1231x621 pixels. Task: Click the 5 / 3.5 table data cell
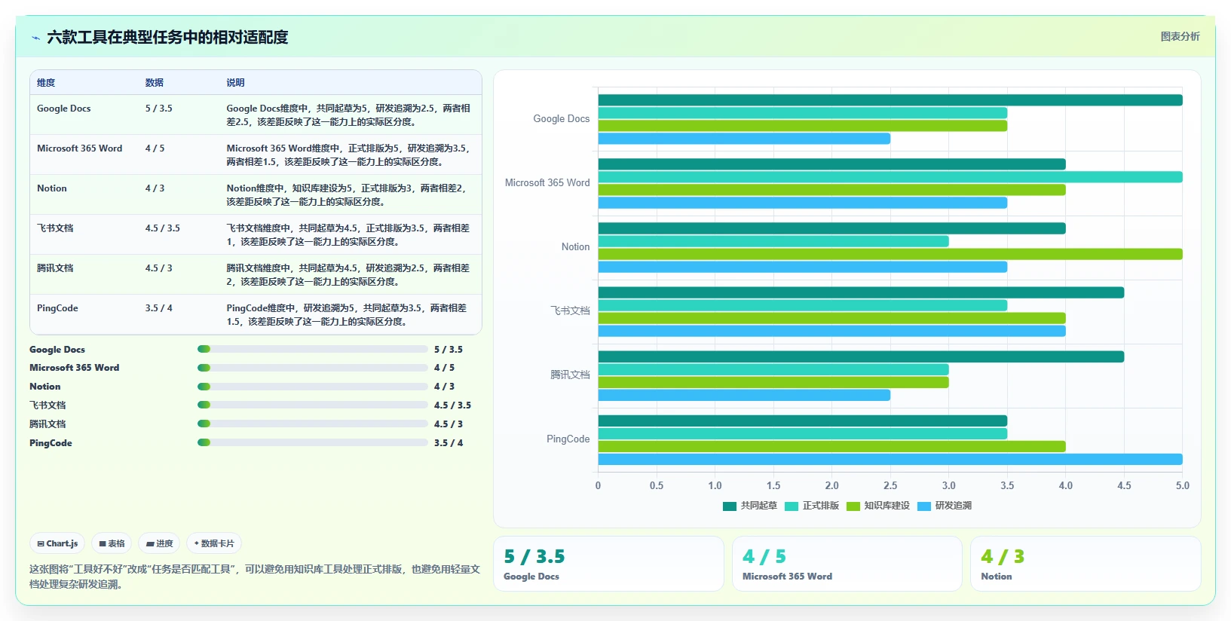pyautogui.click(x=159, y=109)
